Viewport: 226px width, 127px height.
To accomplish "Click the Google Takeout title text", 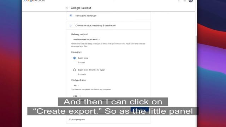I will 81,8.
